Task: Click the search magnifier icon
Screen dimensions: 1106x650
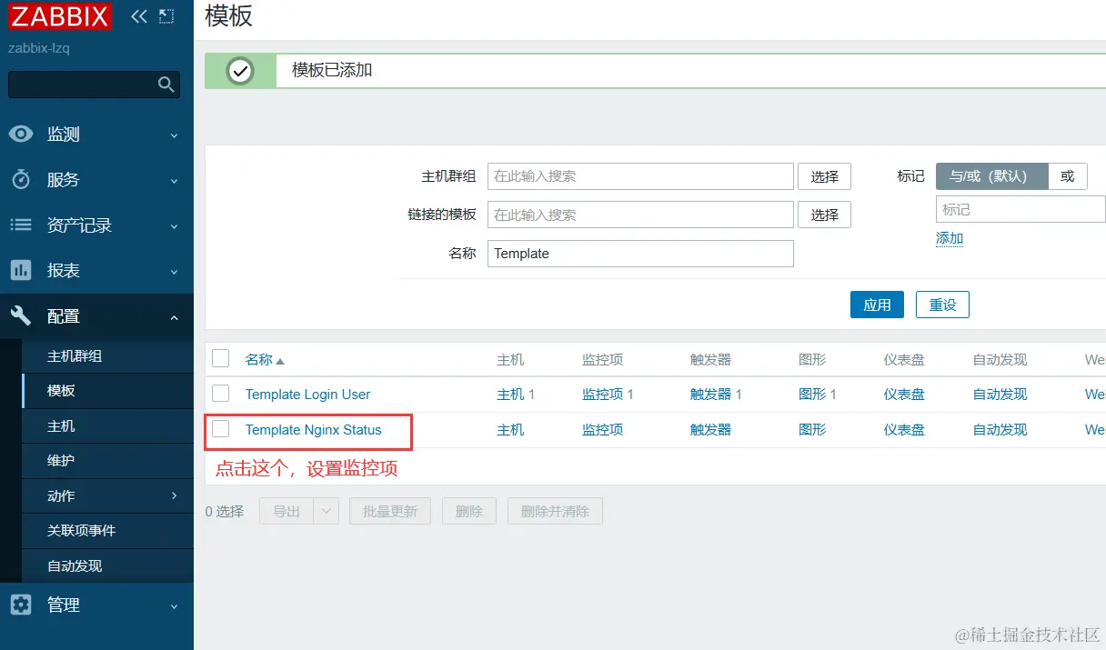Action: click(166, 85)
